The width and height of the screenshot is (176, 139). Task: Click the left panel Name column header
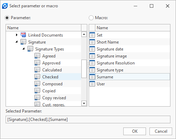(x=43, y=28)
